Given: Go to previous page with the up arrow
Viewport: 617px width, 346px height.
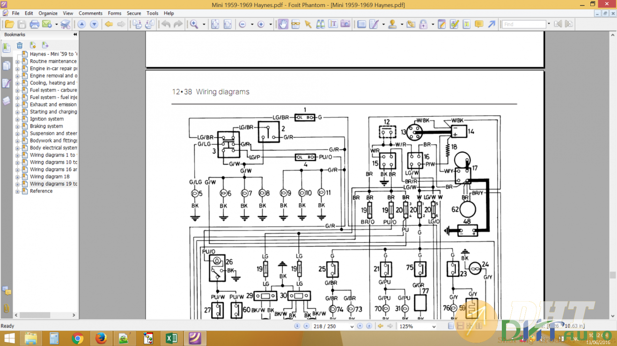Looking at the screenshot, I should tap(82, 24).
